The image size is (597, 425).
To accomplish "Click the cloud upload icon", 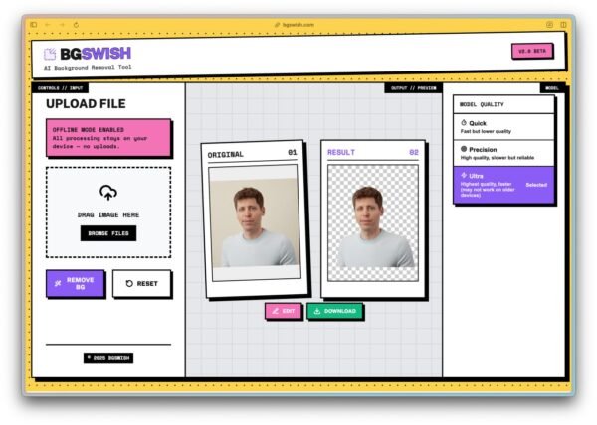I will click(x=108, y=193).
